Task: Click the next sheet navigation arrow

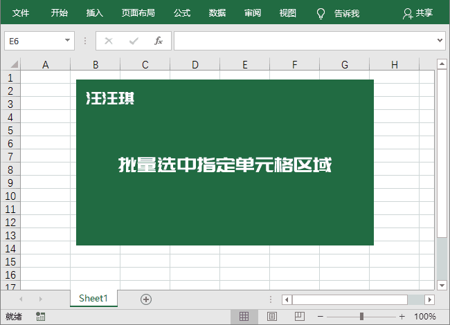Action: (40, 299)
